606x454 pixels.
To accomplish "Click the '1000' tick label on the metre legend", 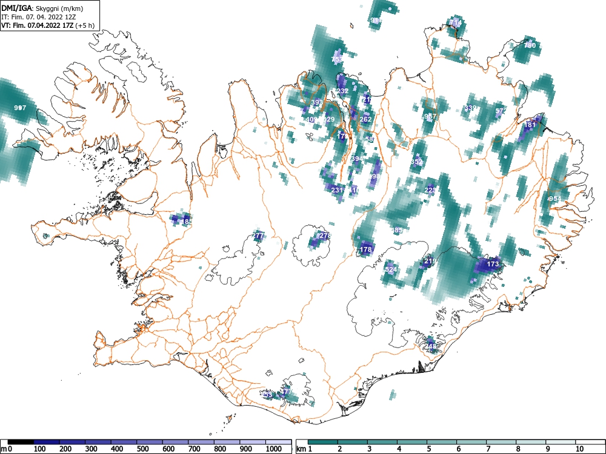I will coord(274,449).
